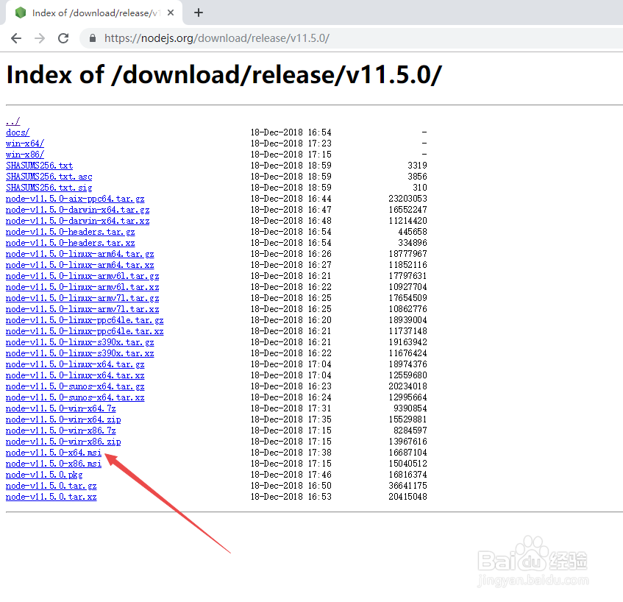Close the Index of /download tab
Image resolution: width=623 pixels, height=602 pixels.
pos(171,13)
